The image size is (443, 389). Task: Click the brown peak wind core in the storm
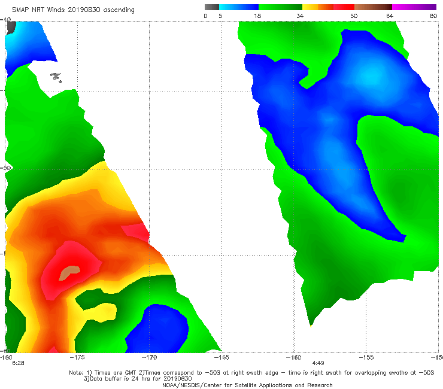(69, 273)
